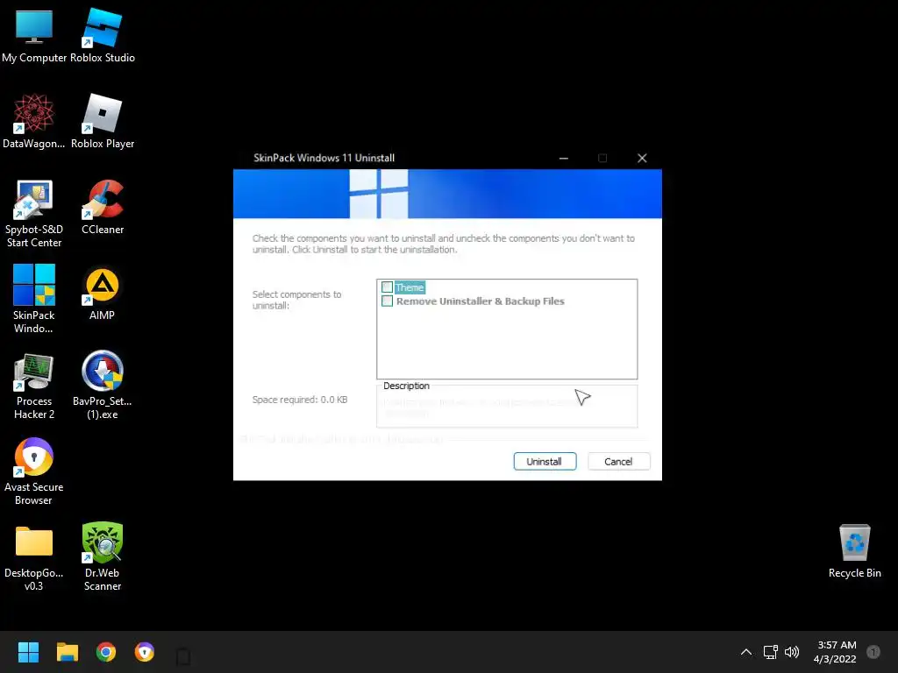
Task: Click the SkinPack Windows 11 Uninstall title
Action: 324,158
